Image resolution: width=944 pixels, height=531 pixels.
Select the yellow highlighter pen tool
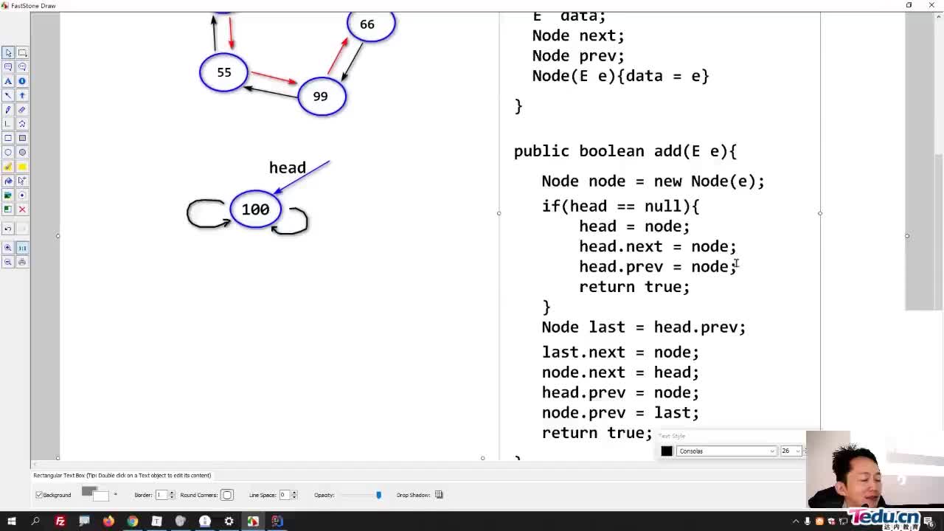click(8, 167)
